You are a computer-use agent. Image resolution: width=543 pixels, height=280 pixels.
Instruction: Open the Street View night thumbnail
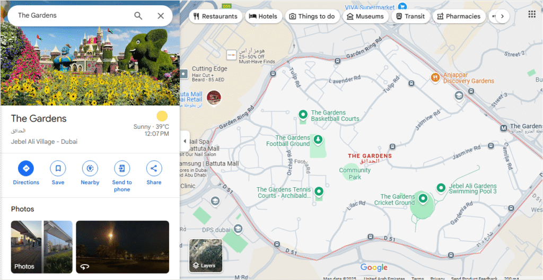[122, 247]
